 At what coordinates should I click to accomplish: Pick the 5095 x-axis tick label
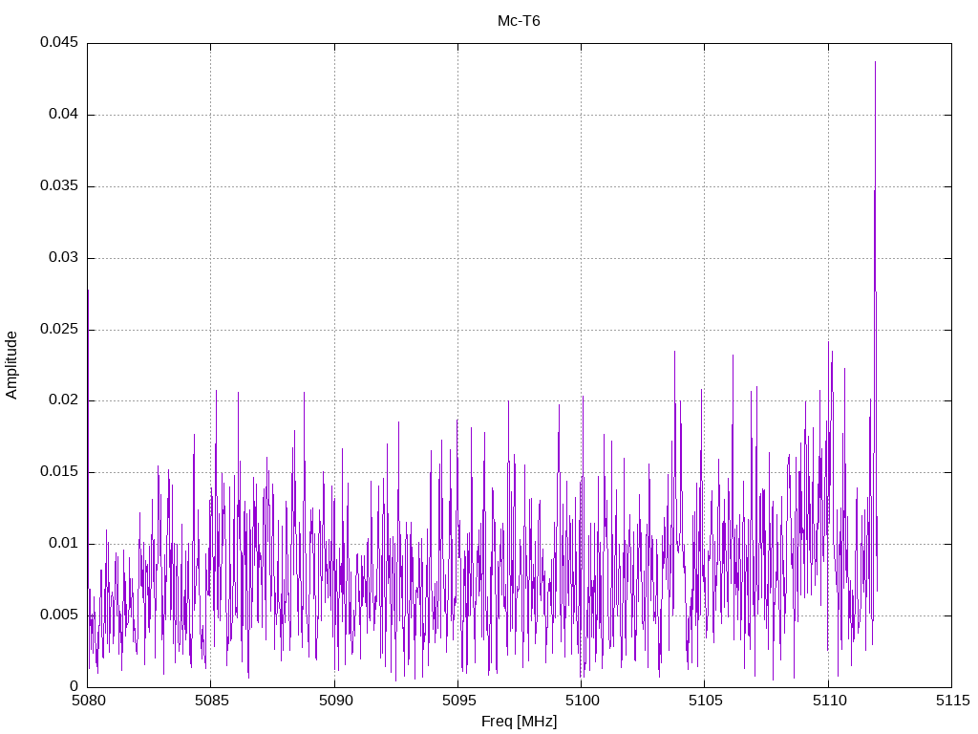pos(457,701)
